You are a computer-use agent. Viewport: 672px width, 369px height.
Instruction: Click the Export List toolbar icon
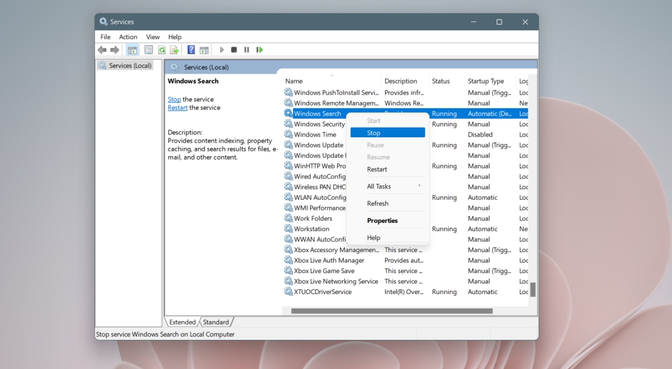pyautogui.click(x=174, y=50)
